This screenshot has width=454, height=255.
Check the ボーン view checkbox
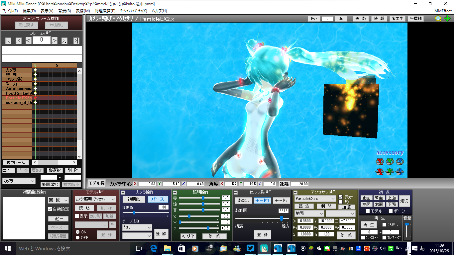(391, 211)
